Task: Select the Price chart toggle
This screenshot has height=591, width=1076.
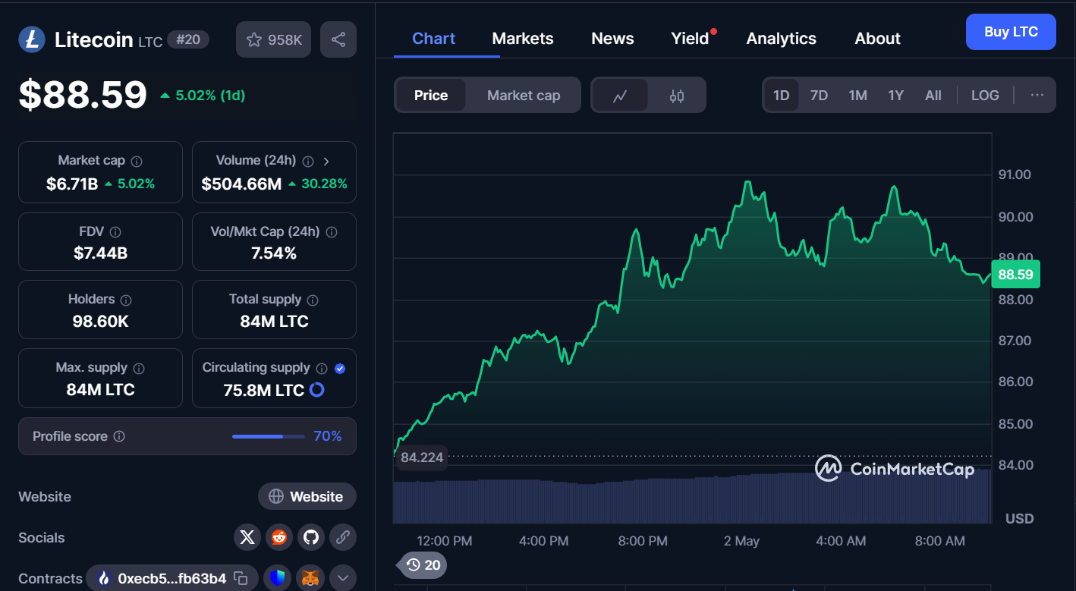Action: click(431, 96)
